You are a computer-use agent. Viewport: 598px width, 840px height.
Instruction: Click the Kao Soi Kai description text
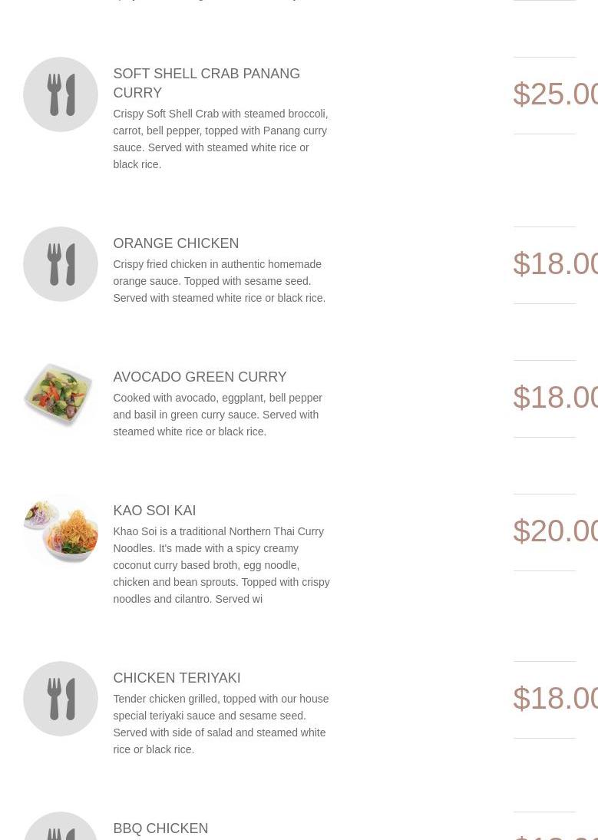coord(221,565)
